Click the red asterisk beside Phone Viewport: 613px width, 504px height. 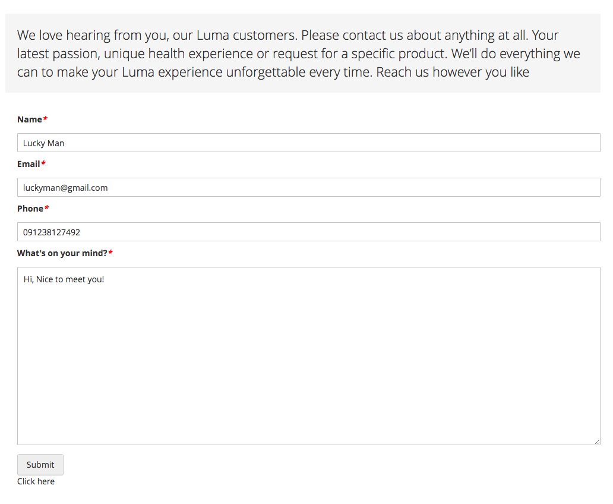coord(46,208)
